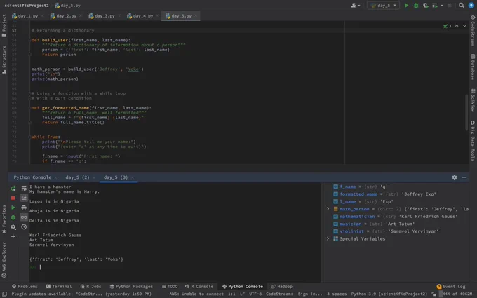The width and height of the screenshot is (477, 298).
Task: Select the day_5 (2) console tab
Action: coord(77,177)
